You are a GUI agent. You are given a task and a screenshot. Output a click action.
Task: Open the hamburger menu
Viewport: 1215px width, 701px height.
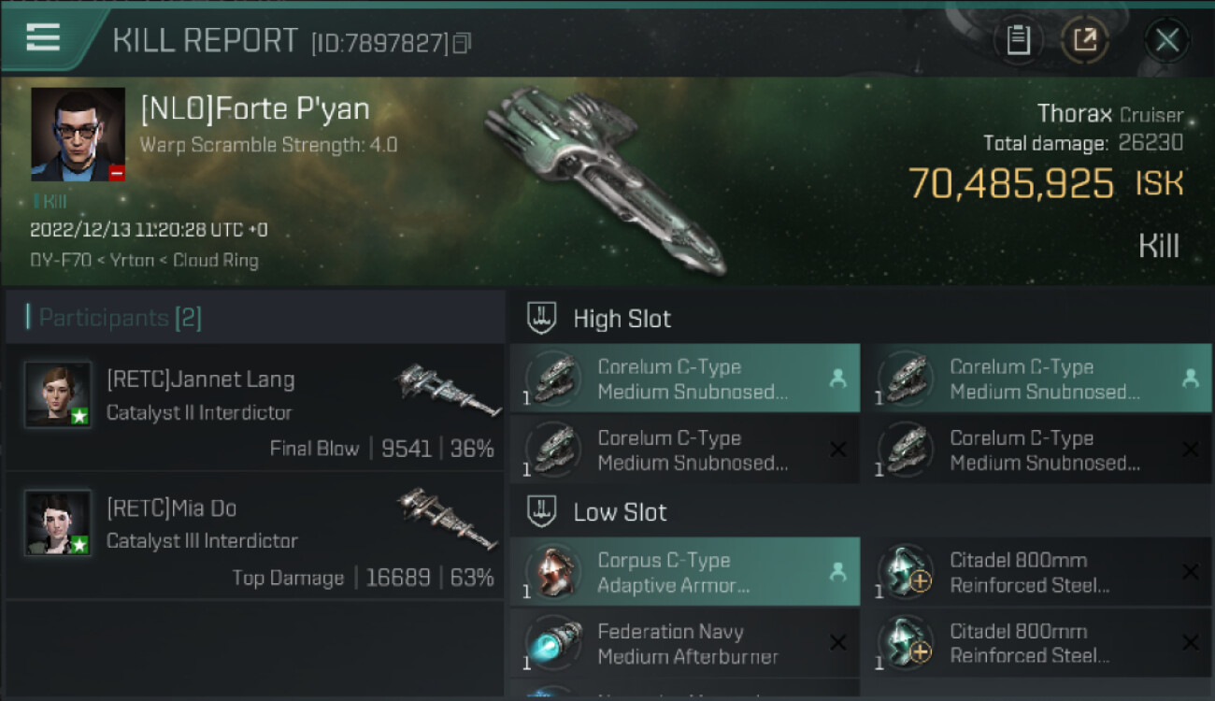click(x=43, y=37)
